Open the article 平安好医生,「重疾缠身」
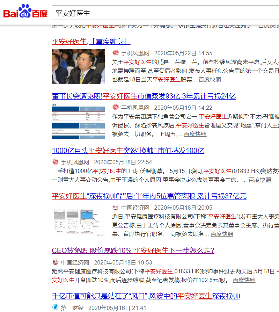Viewport: 279px width, 312px height. pos(91,41)
